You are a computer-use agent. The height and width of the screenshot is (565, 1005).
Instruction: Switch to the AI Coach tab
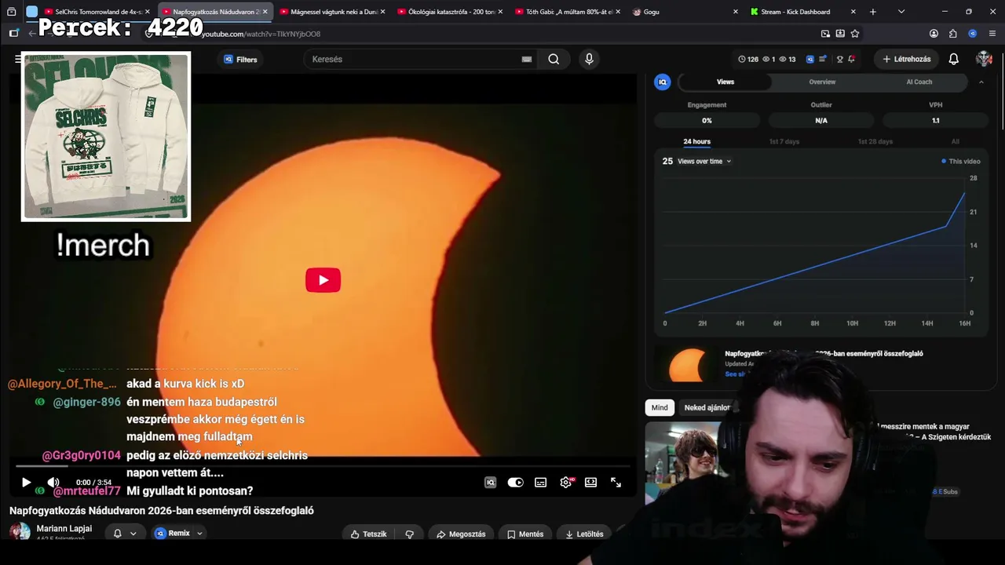tap(919, 82)
